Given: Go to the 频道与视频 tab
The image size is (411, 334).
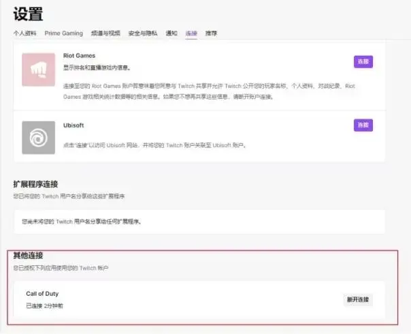Looking at the screenshot, I should tap(106, 33).
